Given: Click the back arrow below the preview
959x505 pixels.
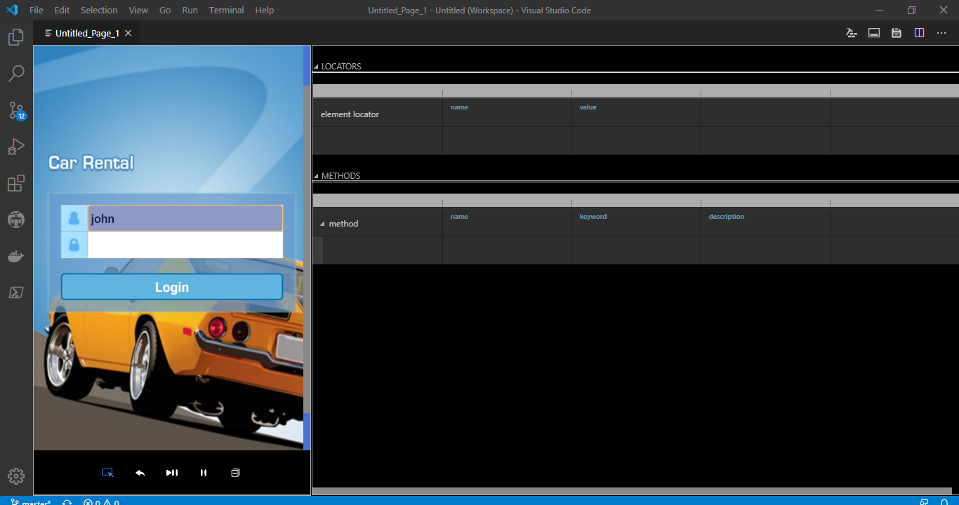Looking at the screenshot, I should (x=140, y=473).
